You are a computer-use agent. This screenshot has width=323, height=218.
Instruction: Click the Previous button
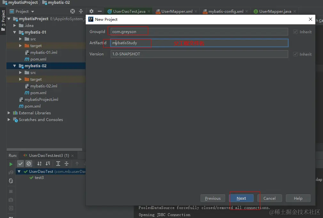[213, 198]
